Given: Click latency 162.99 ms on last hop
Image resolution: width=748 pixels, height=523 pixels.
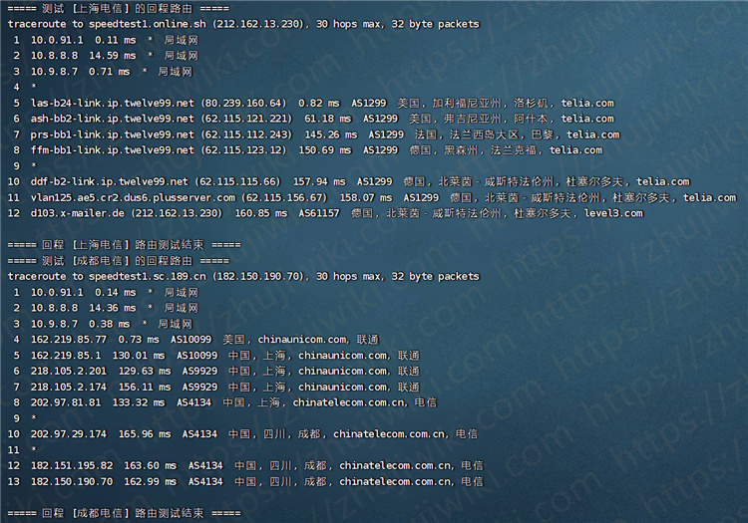Looking at the screenshot, I should coord(151,481).
